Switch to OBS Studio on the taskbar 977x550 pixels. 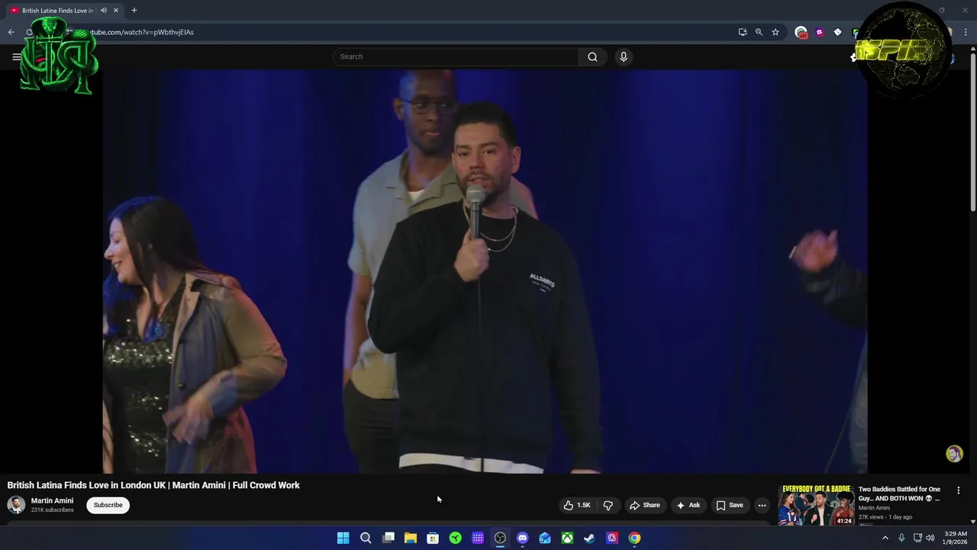point(500,538)
